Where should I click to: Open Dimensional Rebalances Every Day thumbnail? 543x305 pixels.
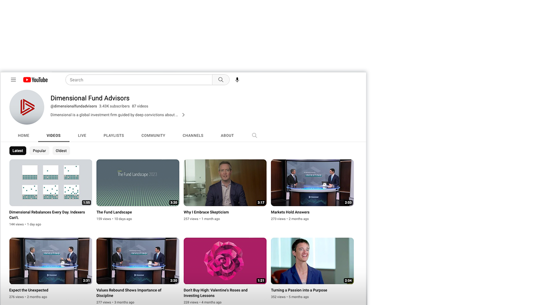51,183
